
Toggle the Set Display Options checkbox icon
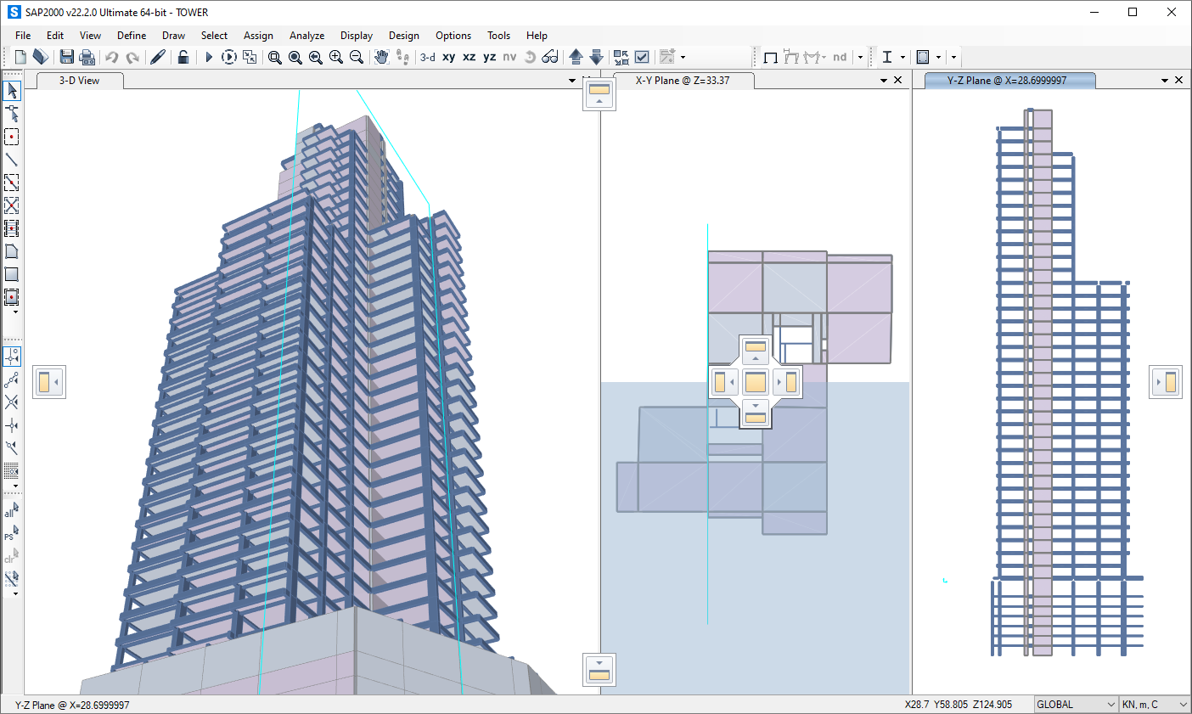pyautogui.click(x=643, y=57)
